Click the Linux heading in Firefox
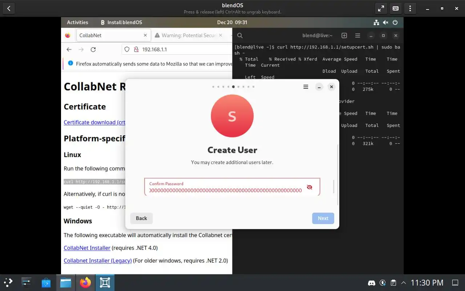The image size is (465, 291). coord(72,155)
